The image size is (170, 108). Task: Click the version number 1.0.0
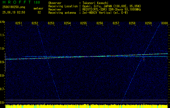click(x=37, y=2)
